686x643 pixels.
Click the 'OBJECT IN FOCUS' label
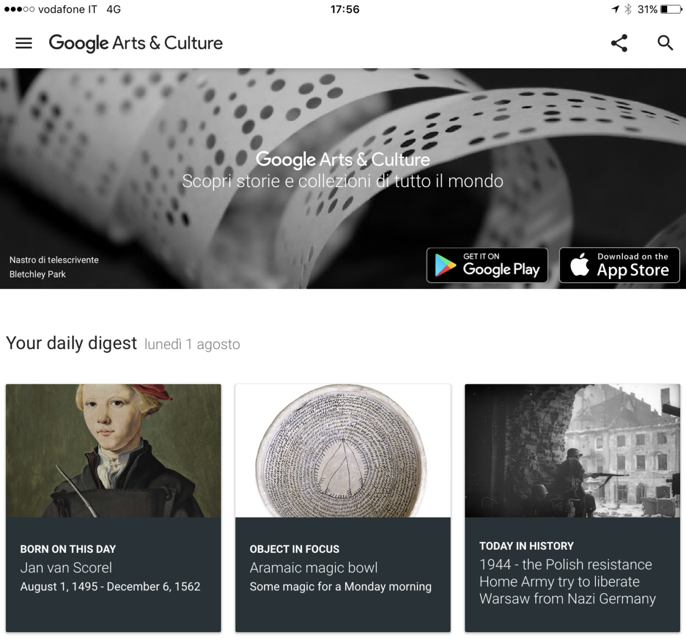[294, 549]
